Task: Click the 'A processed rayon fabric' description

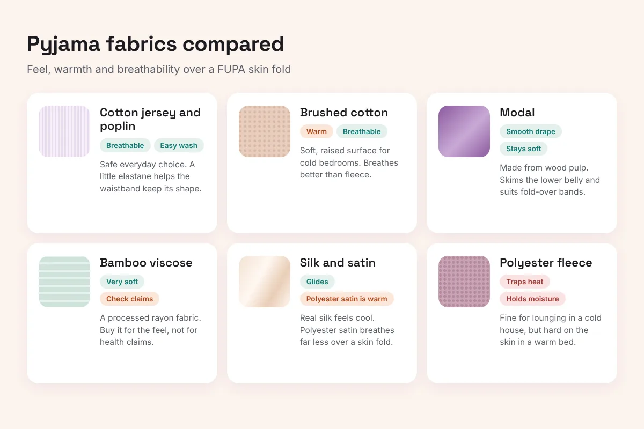Action: (x=150, y=330)
